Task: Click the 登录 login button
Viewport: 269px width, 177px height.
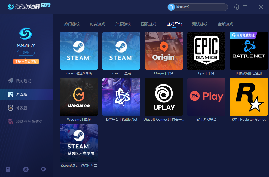Action: click(x=26, y=53)
